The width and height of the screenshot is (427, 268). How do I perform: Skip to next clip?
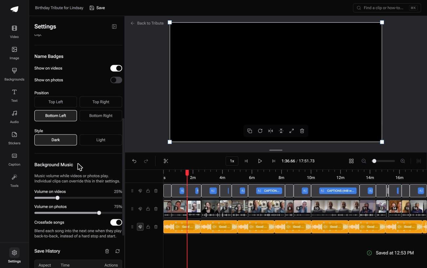[274, 161]
